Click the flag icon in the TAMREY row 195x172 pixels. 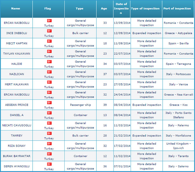(x=49, y=133)
